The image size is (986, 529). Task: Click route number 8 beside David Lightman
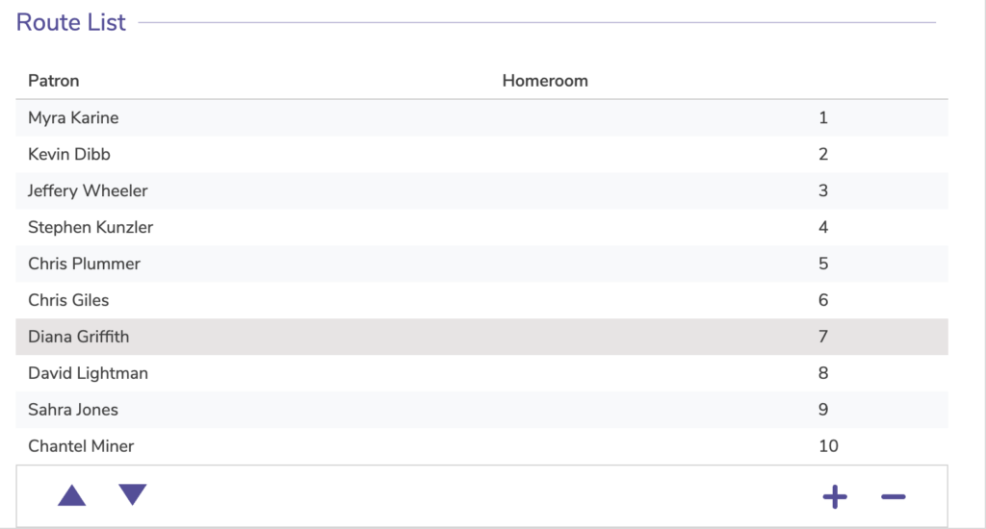[x=823, y=373]
